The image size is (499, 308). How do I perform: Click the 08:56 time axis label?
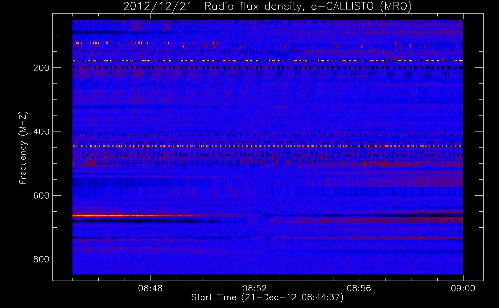[359, 289]
